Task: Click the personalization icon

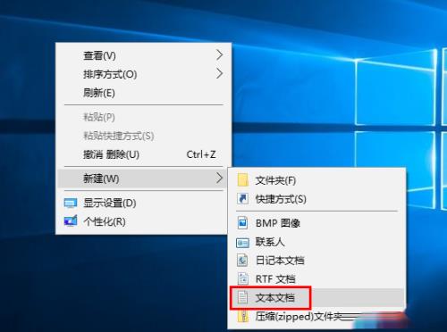Action: pos(71,220)
